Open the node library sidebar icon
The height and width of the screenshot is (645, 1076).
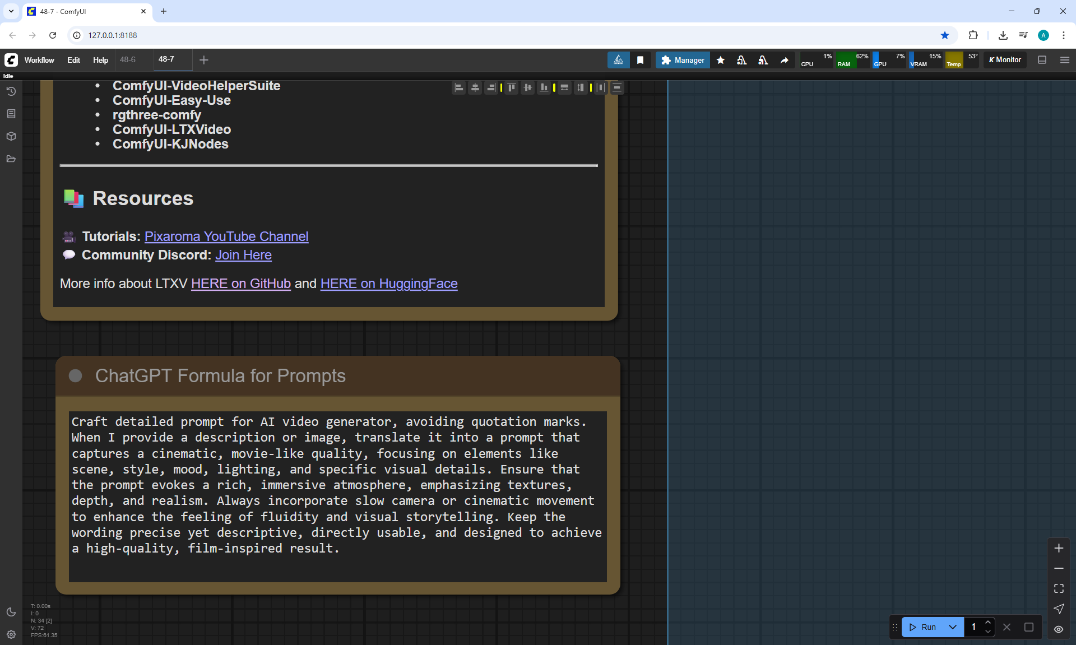pyautogui.click(x=11, y=114)
